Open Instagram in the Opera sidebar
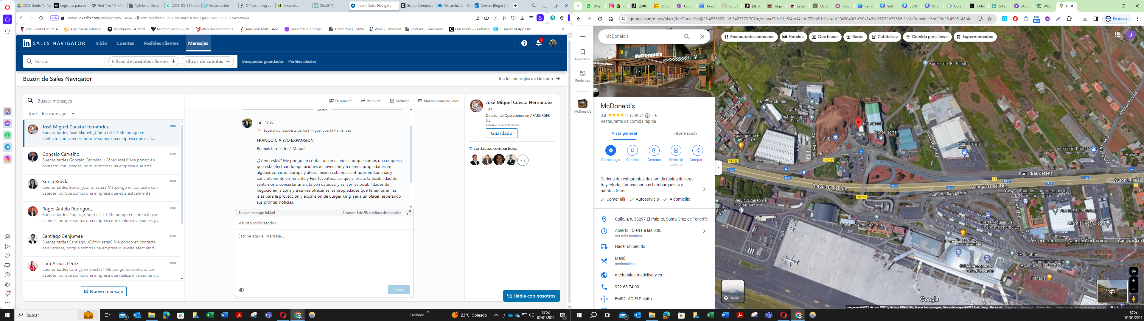The height and width of the screenshot is (321, 1144). (x=7, y=159)
